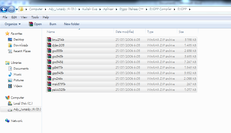Select file name bnu214b
The width and height of the screenshot is (231, 133).
[58, 40]
